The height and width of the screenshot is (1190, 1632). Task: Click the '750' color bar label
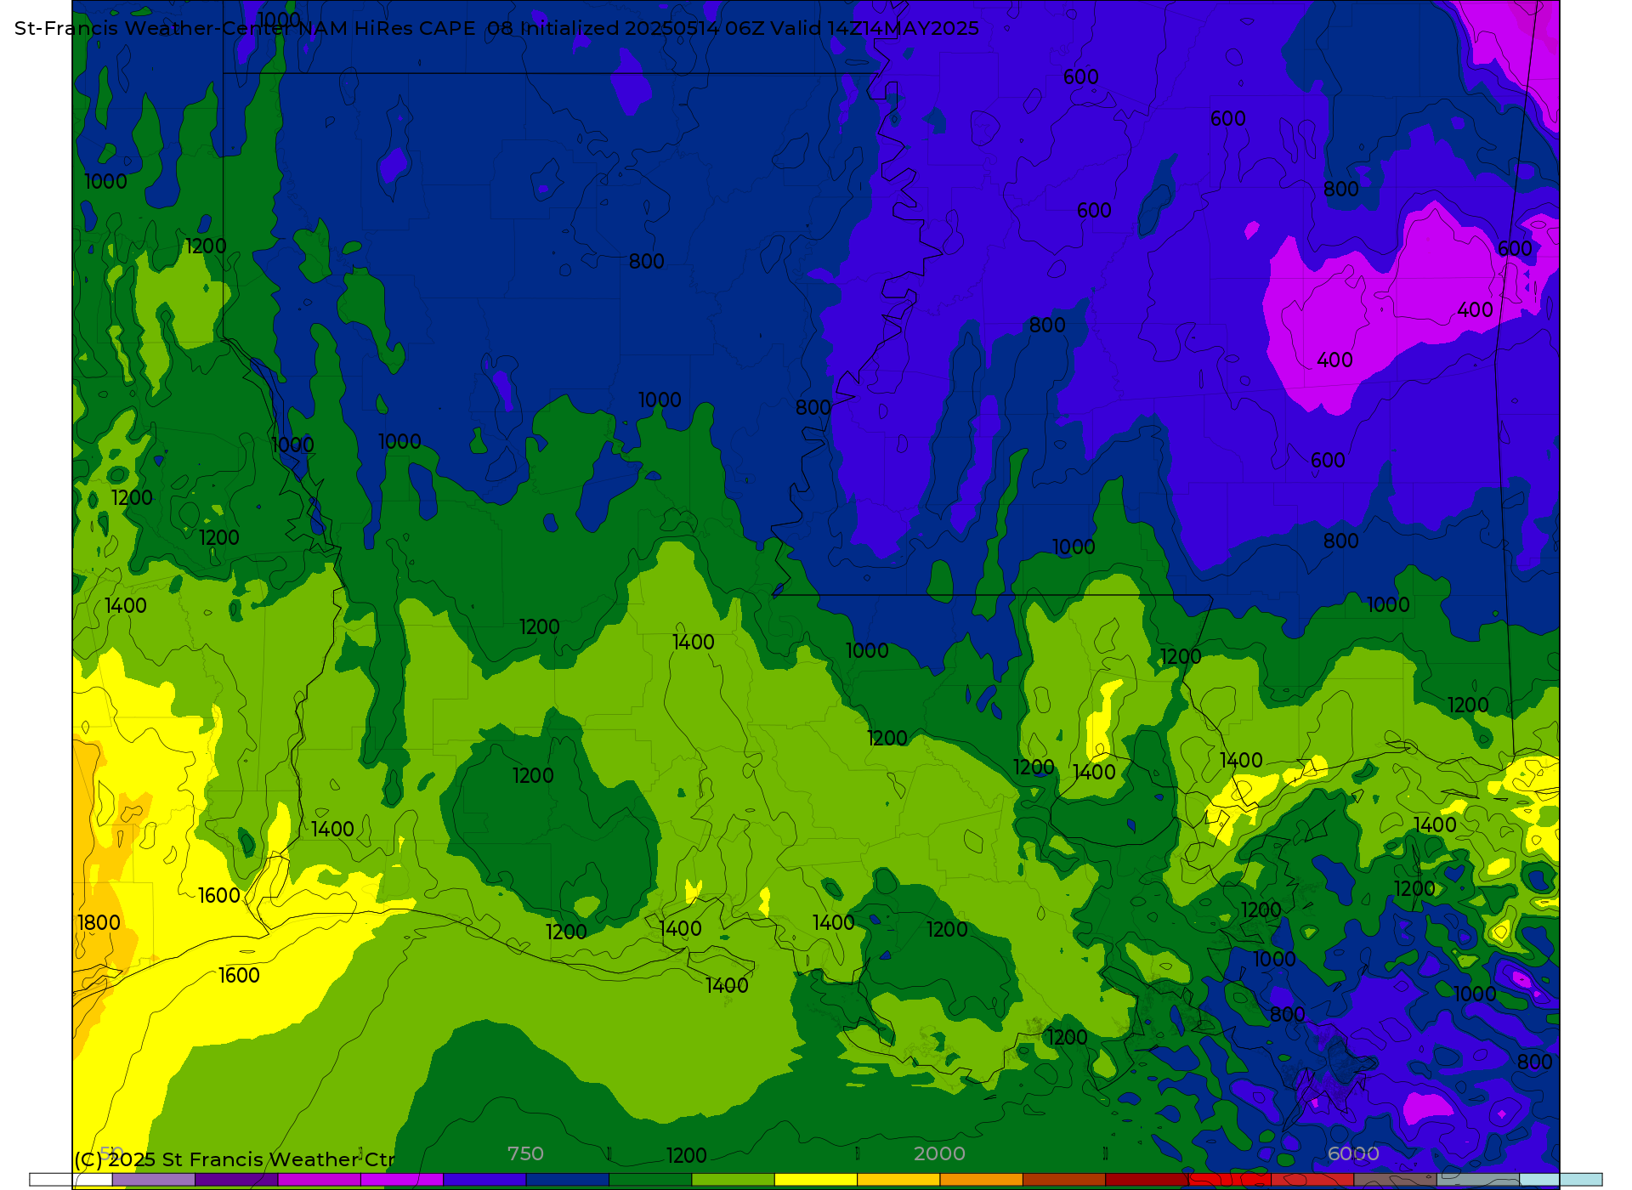click(525, 1153)
